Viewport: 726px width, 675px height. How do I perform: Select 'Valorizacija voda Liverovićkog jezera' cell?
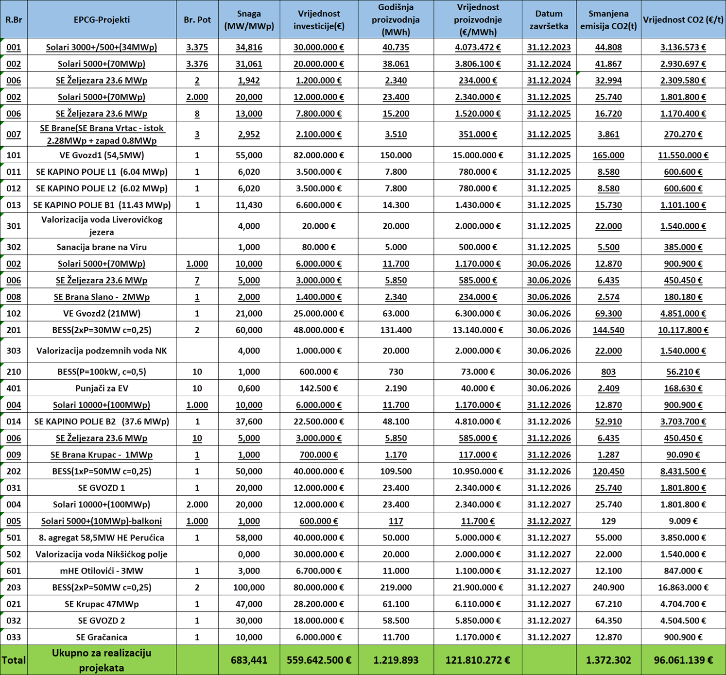[x=102, y=226]
